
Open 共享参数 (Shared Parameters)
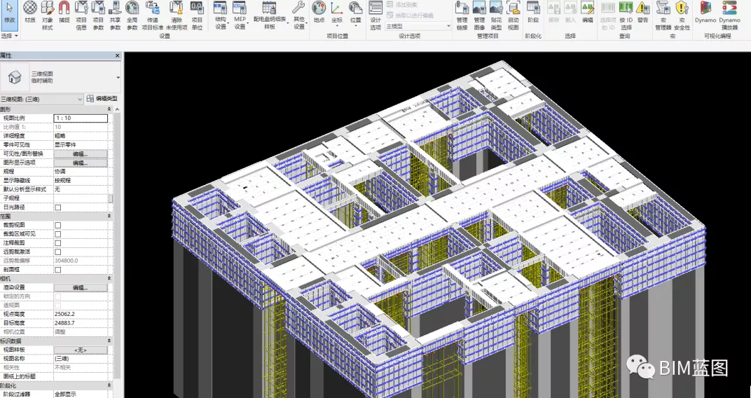tap(115, 15)
